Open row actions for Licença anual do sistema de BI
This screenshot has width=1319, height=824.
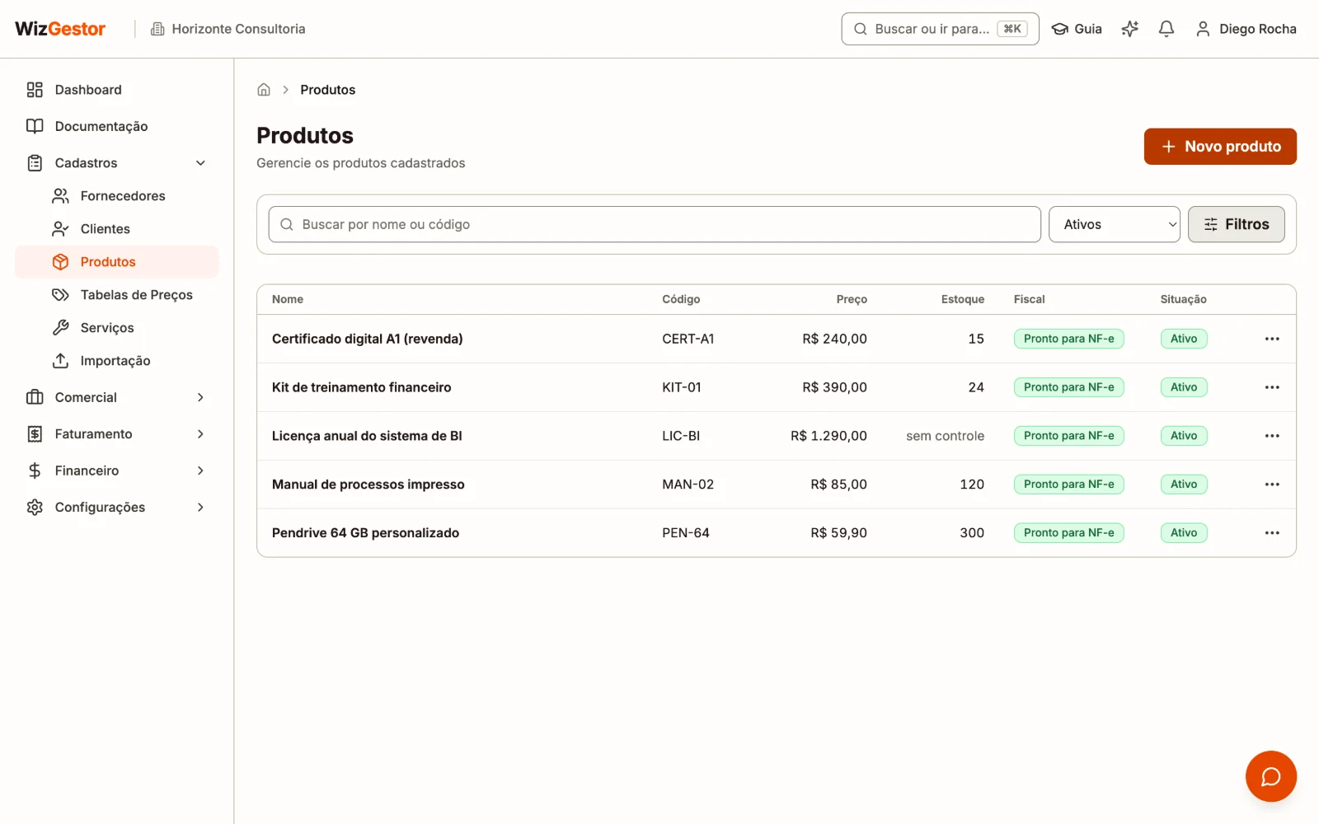click(x=1272, y=436)
